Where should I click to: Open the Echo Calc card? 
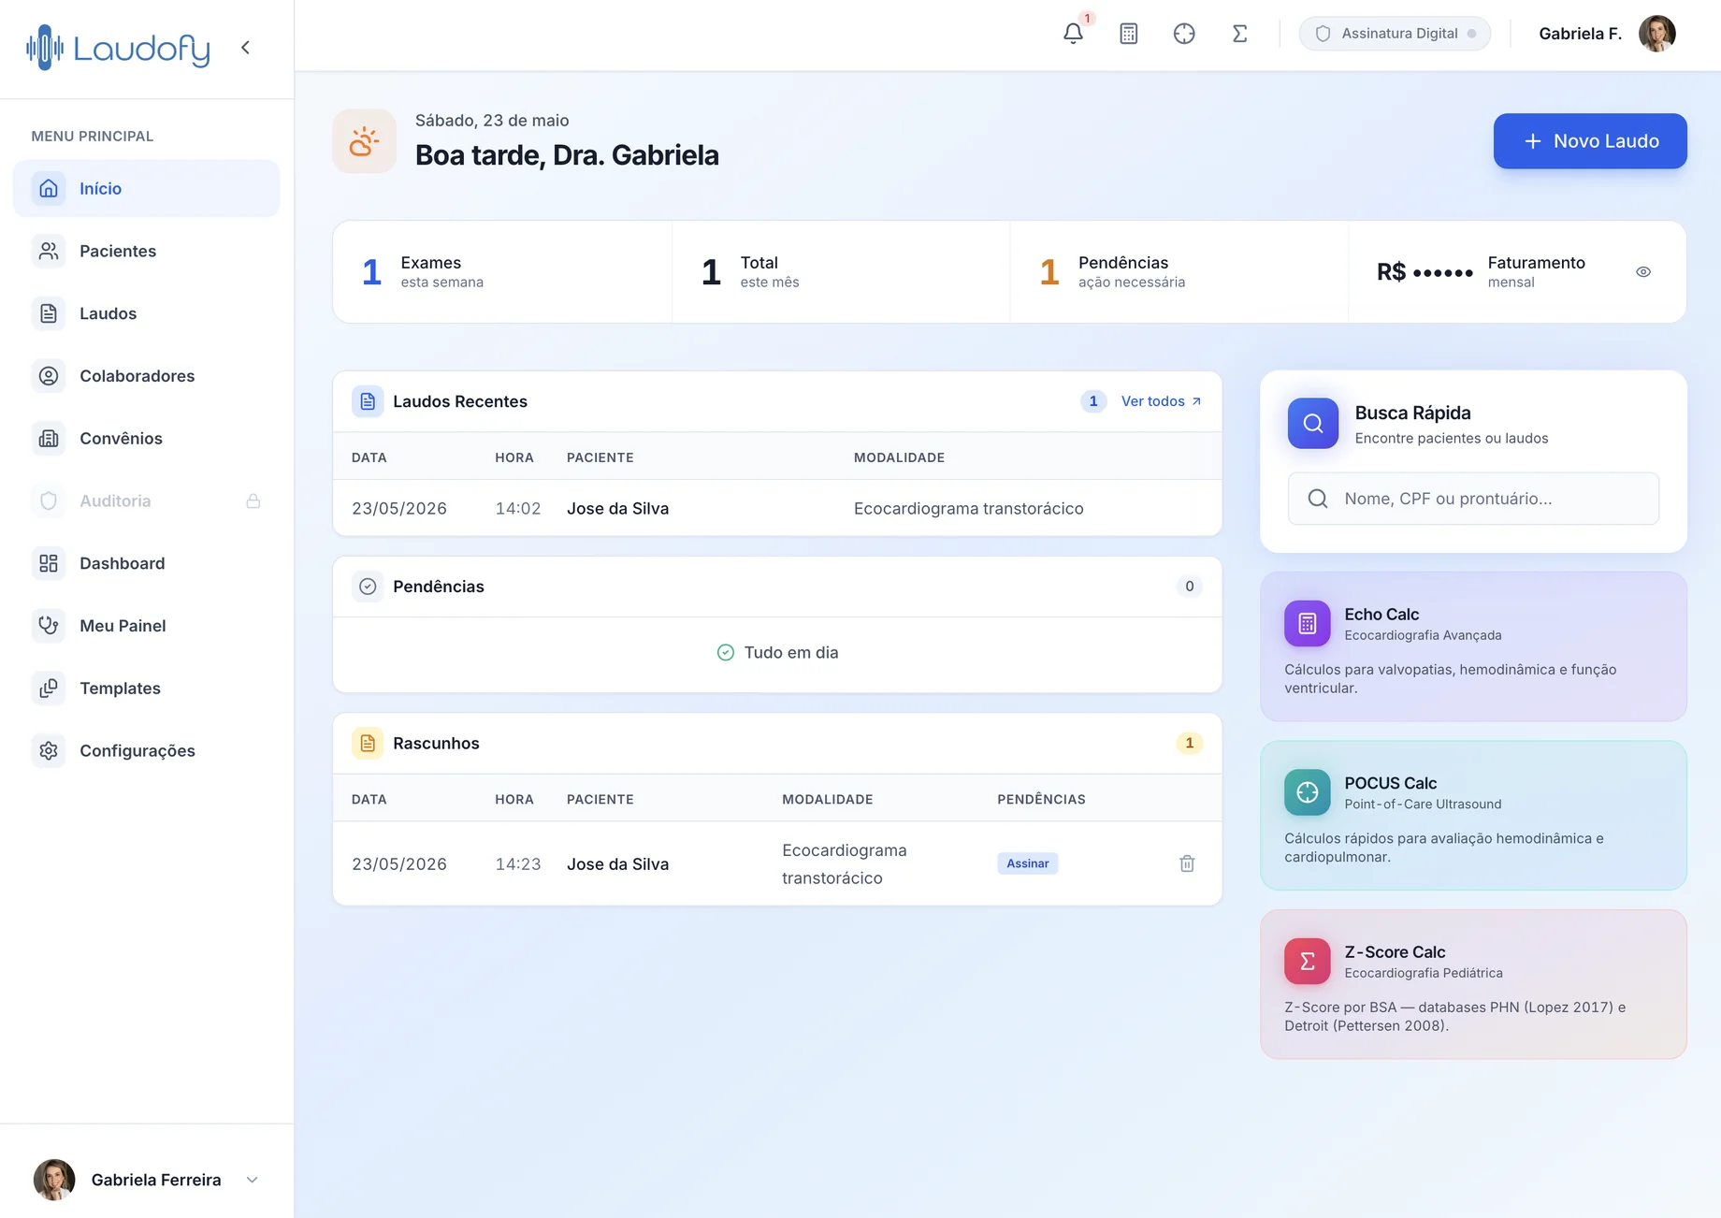point(1473,646)
